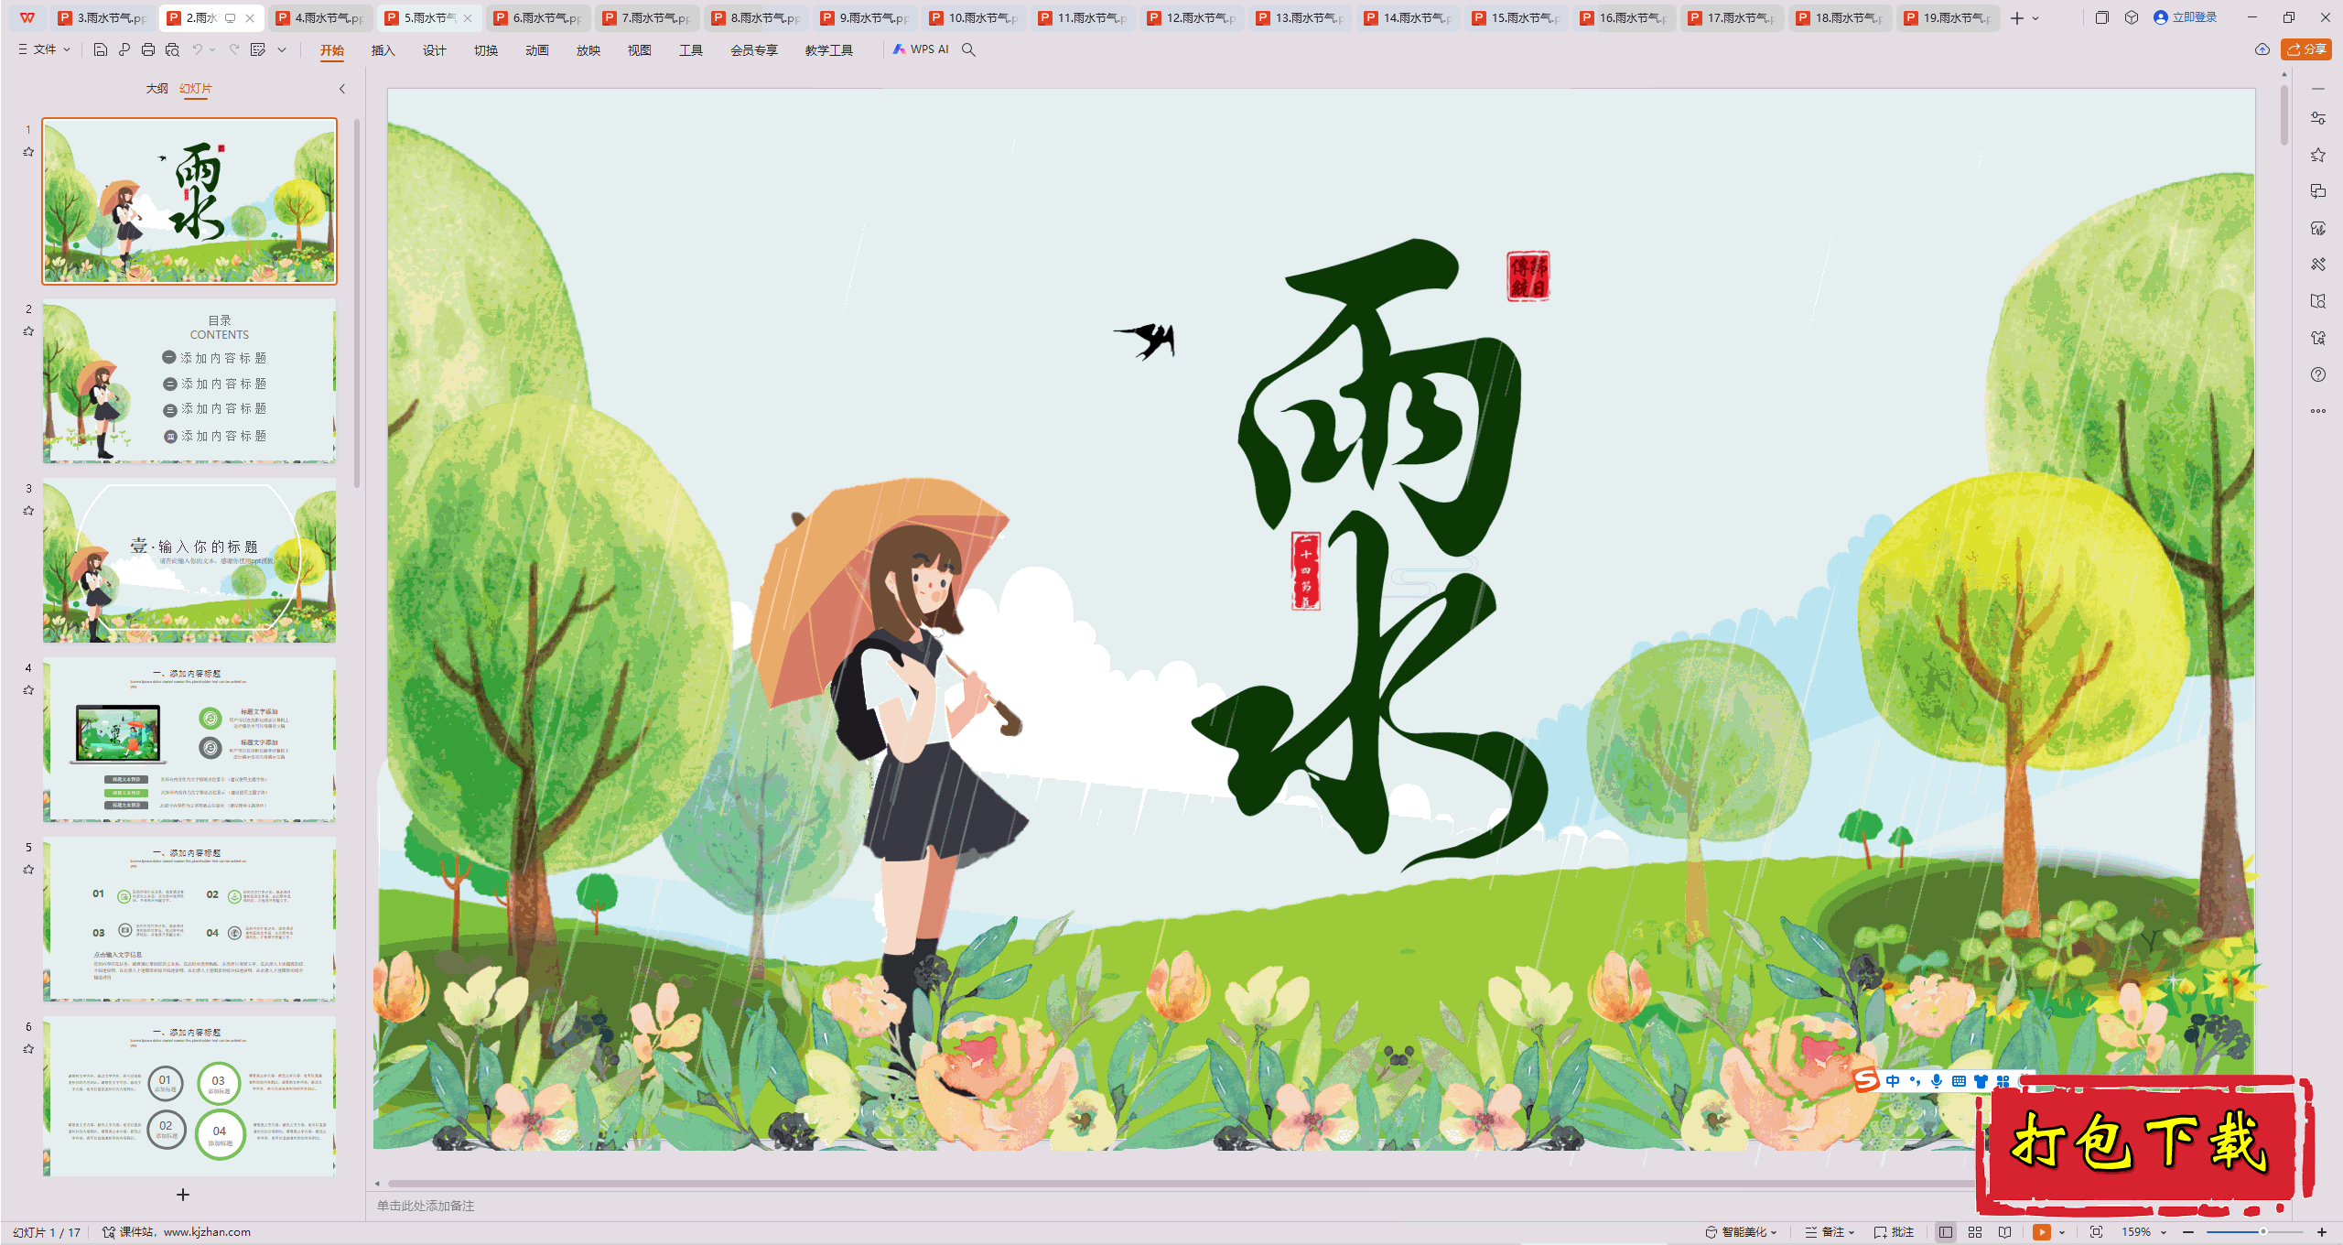The height and width of the screenshot is (1245, 2343).
Task: Click the WPS home logo icon
Action: [27, 17]
